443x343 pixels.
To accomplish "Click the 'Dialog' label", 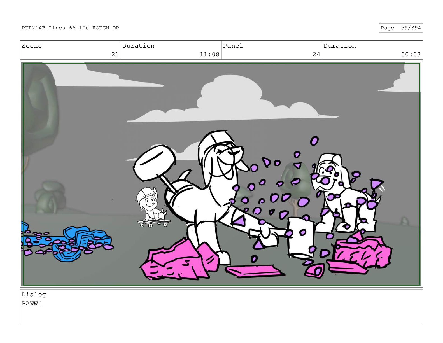I will point(34,294).
